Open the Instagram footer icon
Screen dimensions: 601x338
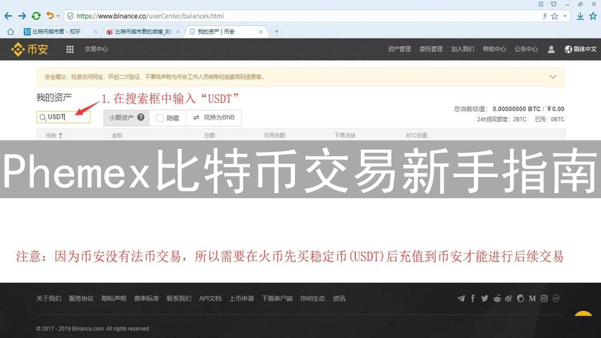pyautogui.click(x=544, y=299)
